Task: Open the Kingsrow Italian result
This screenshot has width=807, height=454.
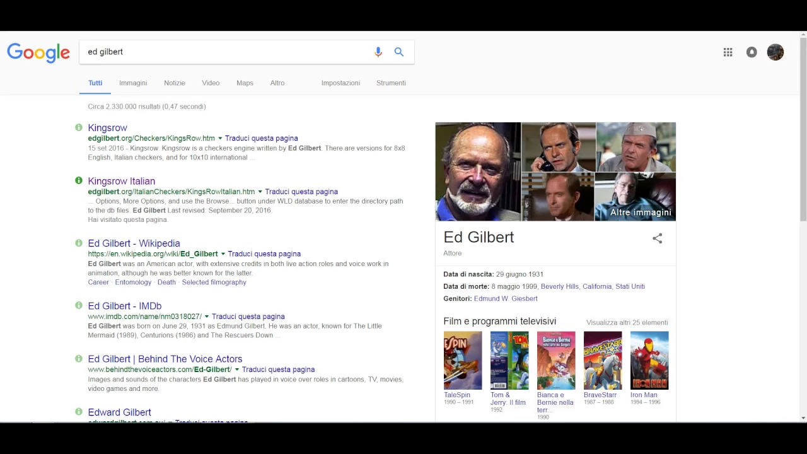Action: (121, 181)
